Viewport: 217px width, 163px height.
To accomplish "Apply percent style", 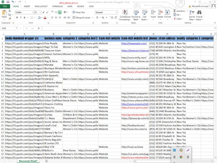I will coord(103,18).
